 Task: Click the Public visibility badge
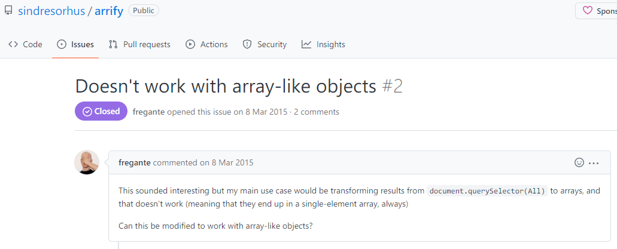pyautogui.click(x=144, y=11)
